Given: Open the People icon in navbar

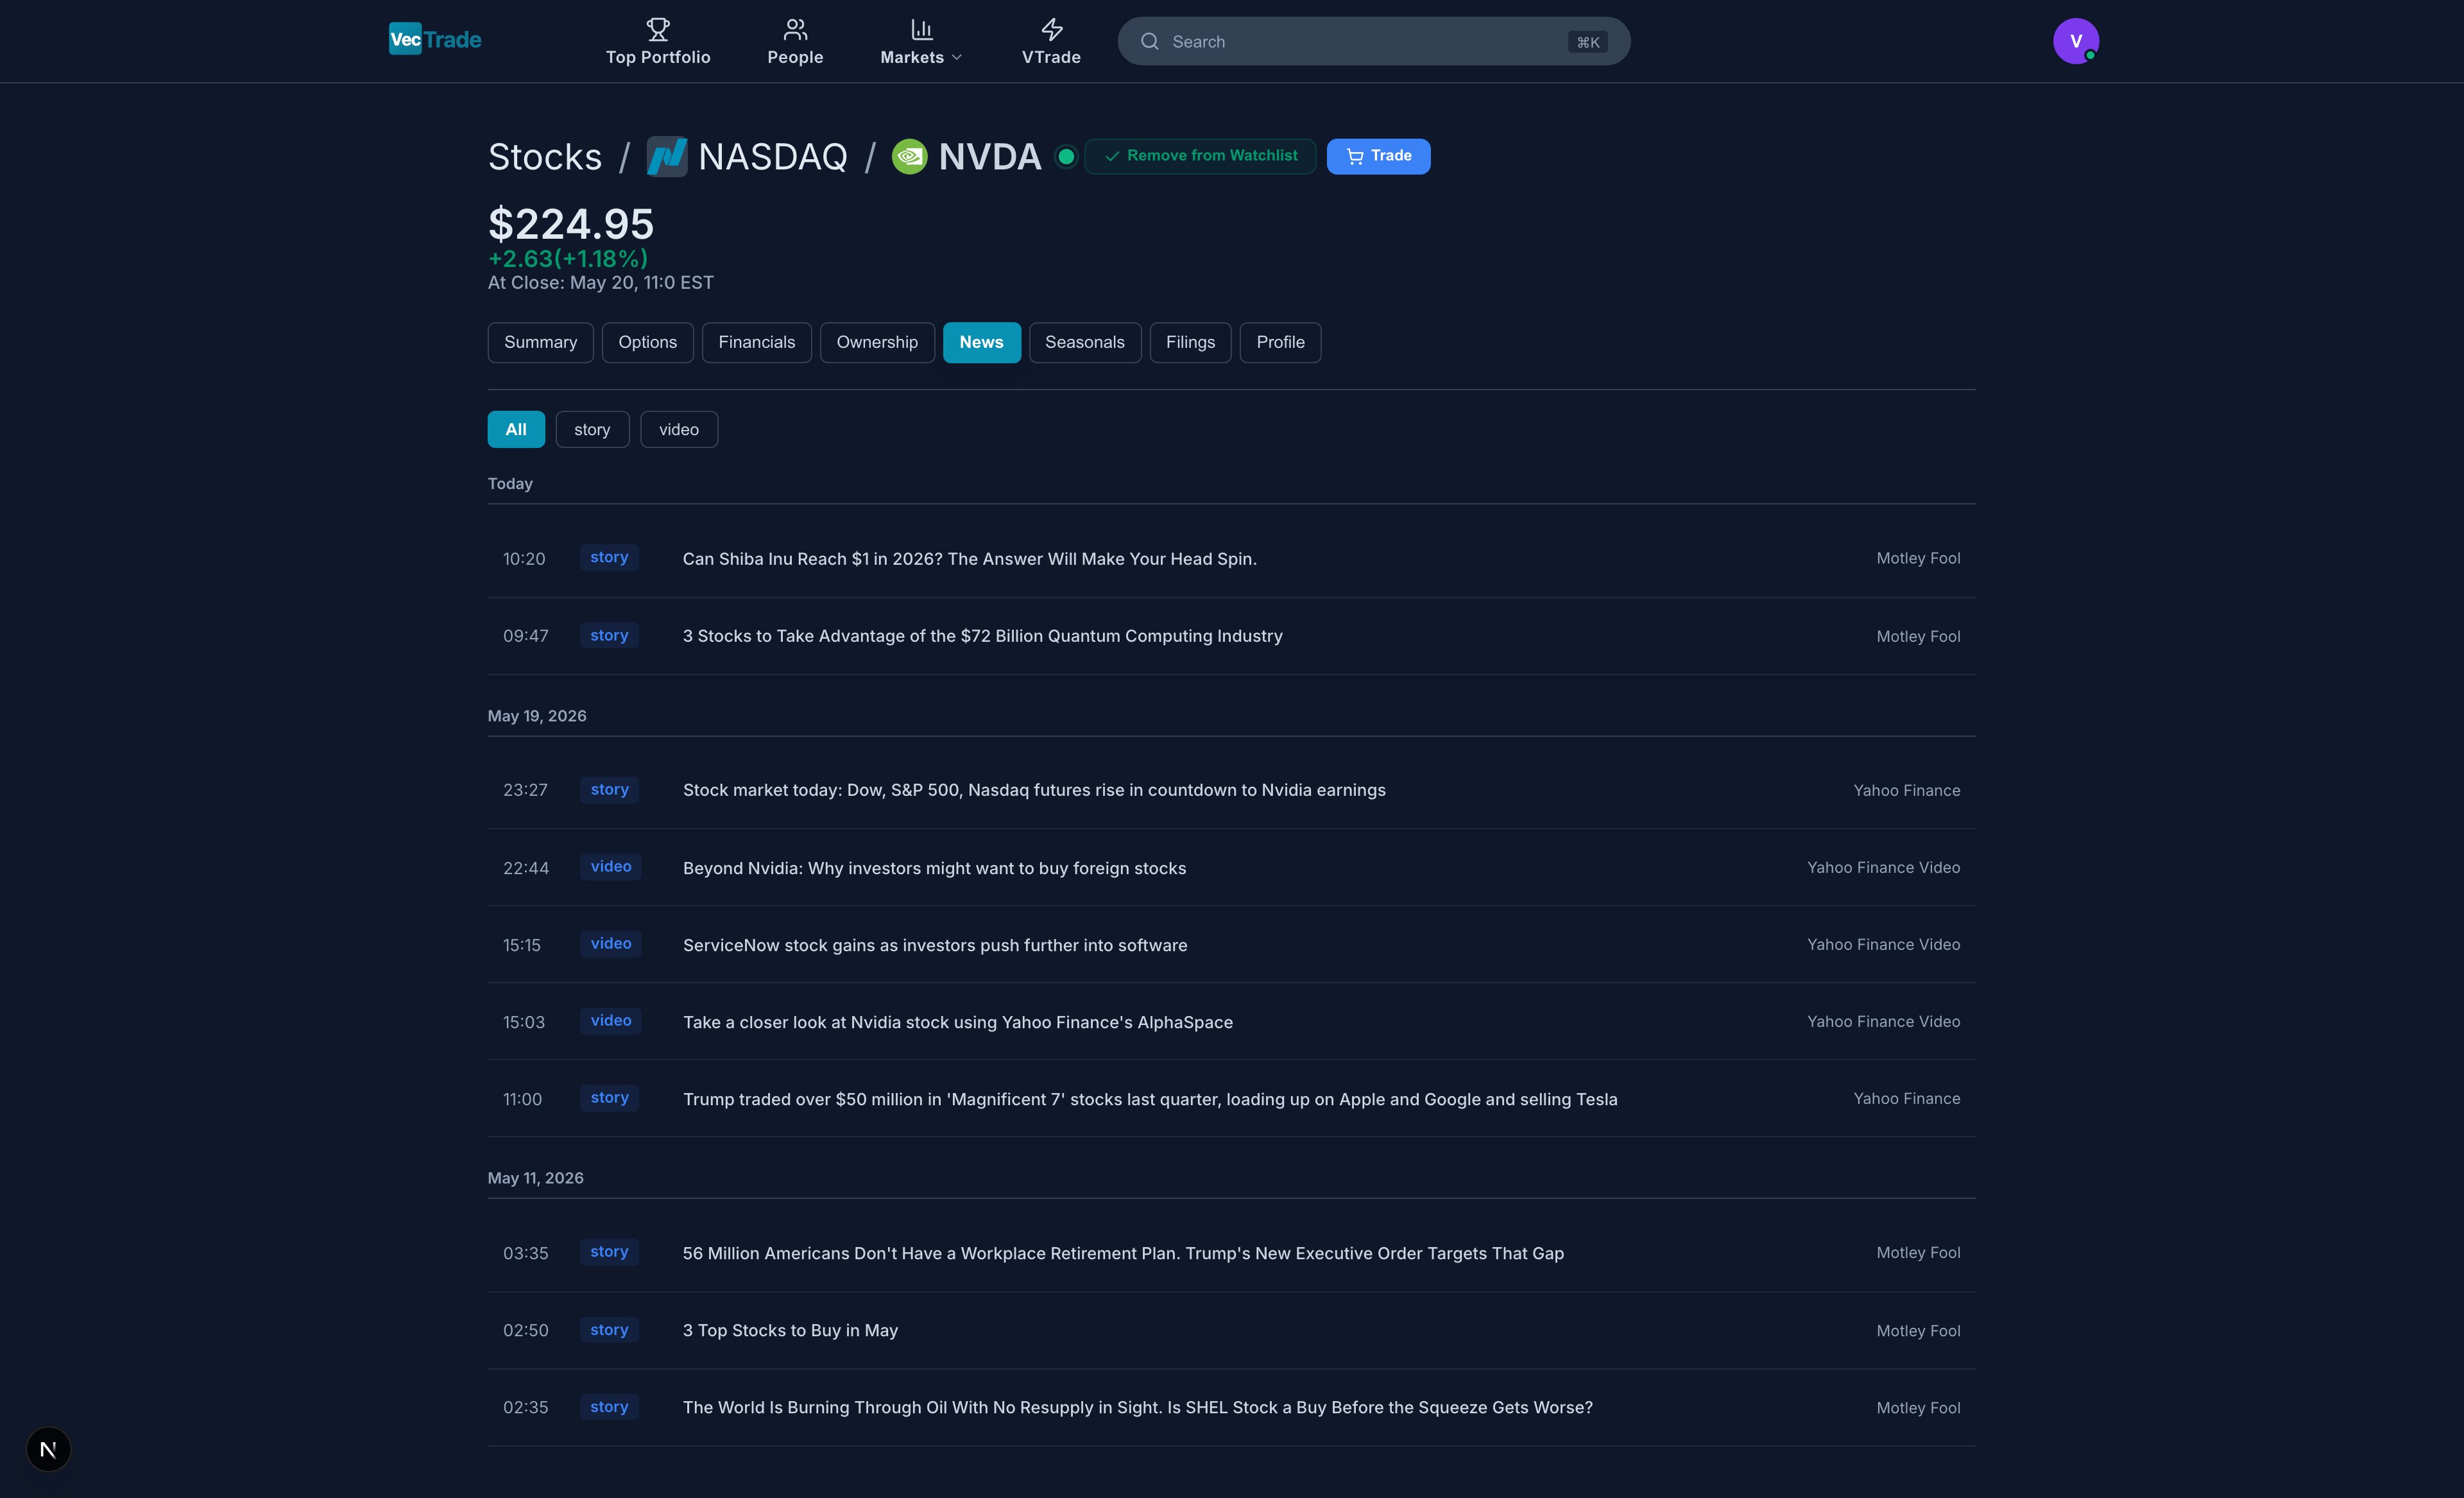Looking at the screenshot, I should pyautogui.click(x=795, y=29).
